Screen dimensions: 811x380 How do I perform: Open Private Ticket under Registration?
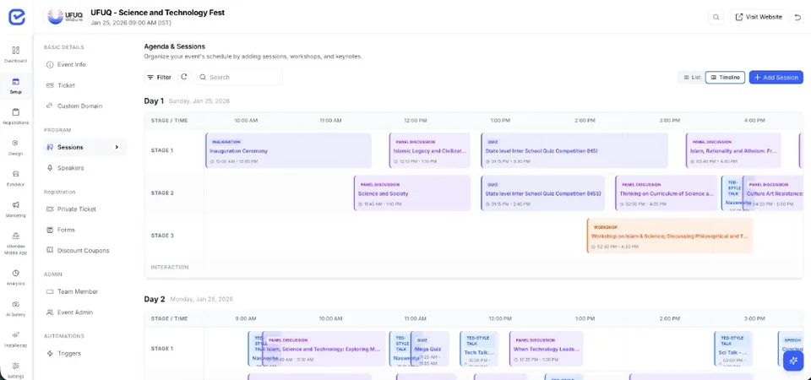77,209
